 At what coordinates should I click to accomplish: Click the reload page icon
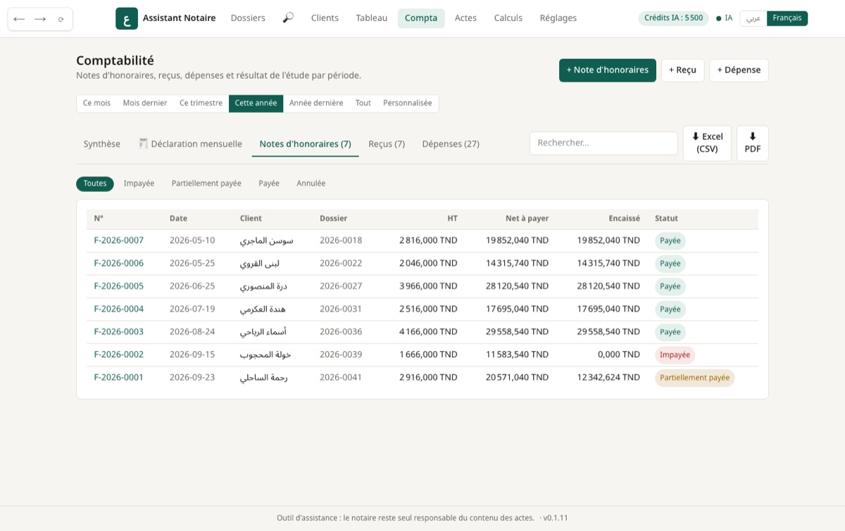coord(61,19)
